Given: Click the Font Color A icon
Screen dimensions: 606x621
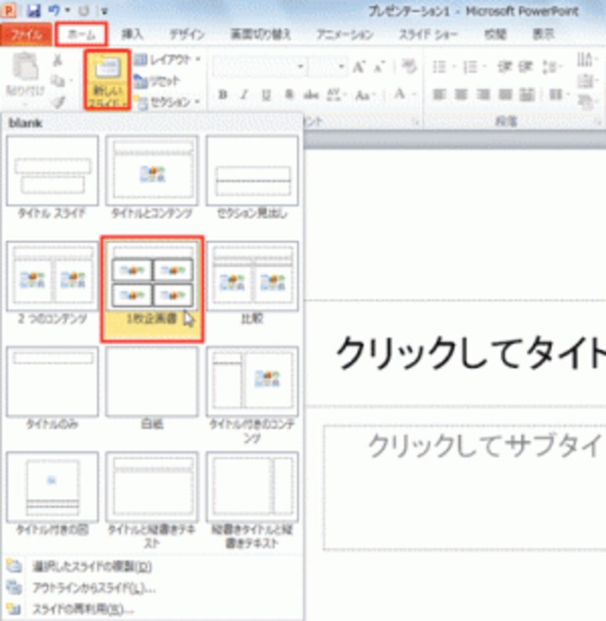Looking at the screenshot, I should point(399,94).
